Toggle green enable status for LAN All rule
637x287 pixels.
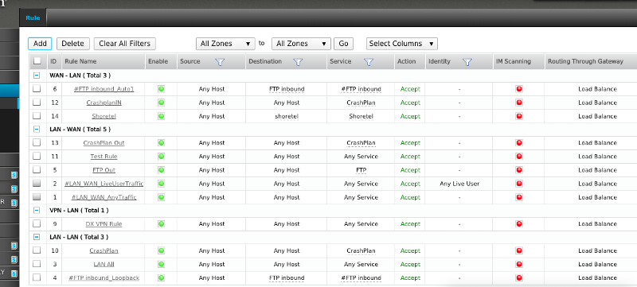(x=162, y=264)
